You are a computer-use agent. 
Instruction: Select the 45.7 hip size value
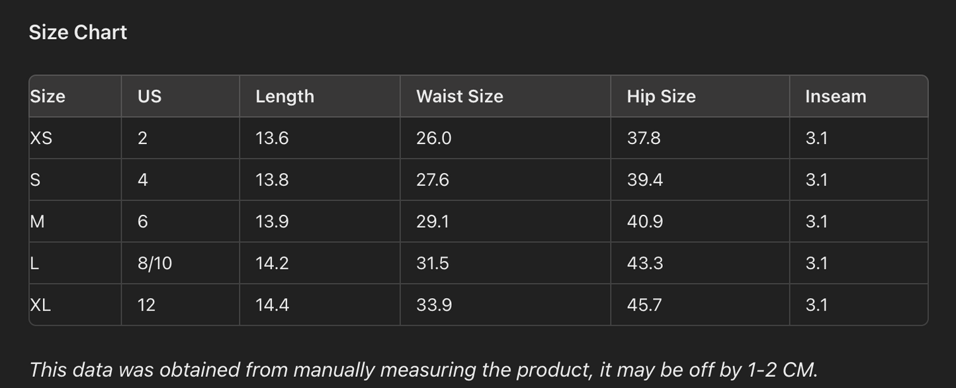point(643,305)
